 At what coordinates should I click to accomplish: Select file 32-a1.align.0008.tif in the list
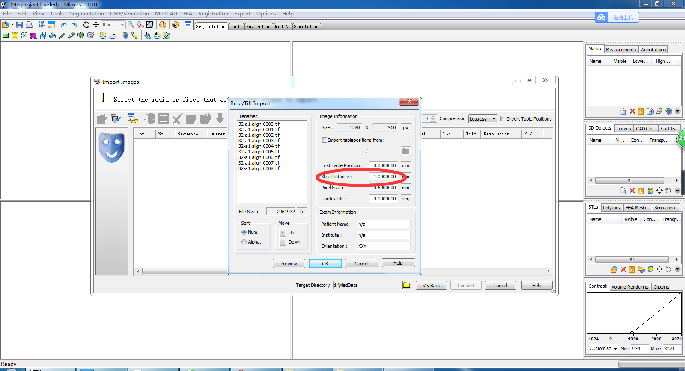click(259, 168)
